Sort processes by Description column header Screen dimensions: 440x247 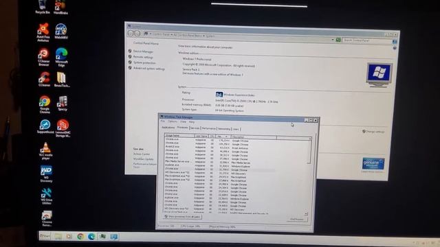click(x=254, y=137)
